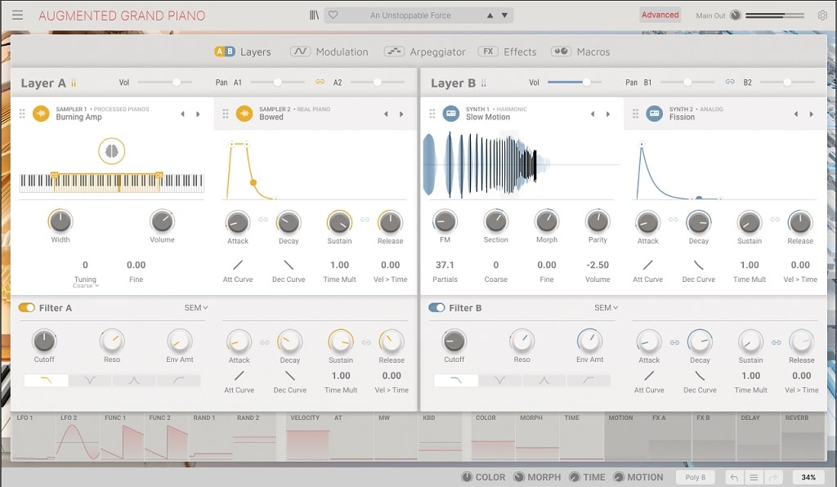
Task: Toggle Synth 2 Sustain-Release link
Action: (x=775, y=219)
